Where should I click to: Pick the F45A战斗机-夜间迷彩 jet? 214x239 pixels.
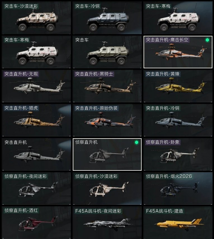[107, 222]
